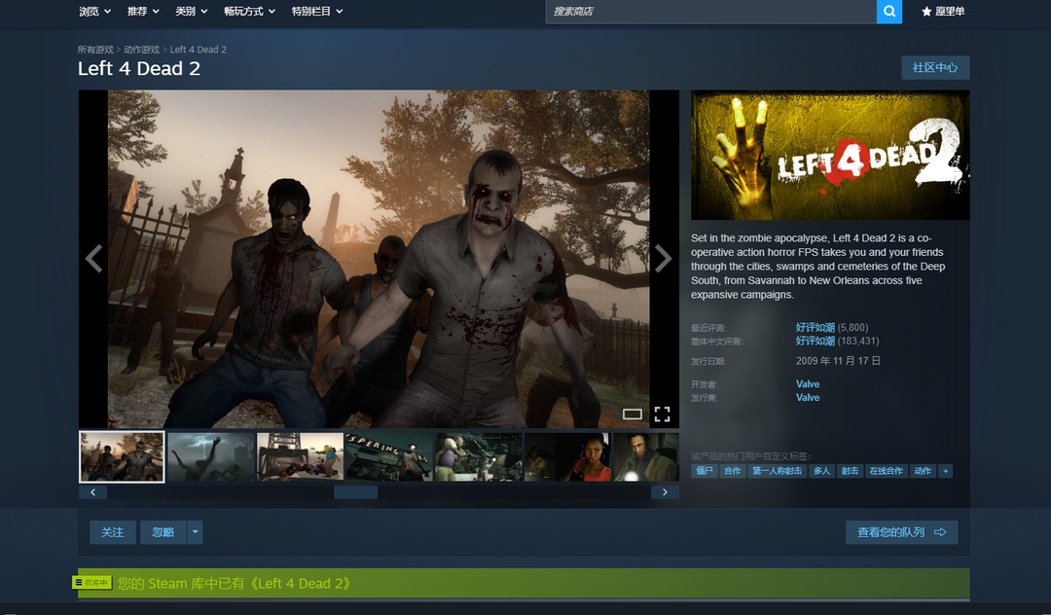Select the 在线合作 tag
1051x615 pixels.
click(x=887, y=471)
